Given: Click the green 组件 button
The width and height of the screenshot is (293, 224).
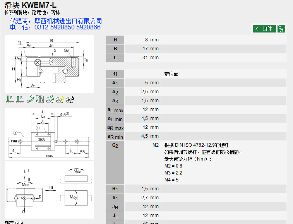Looking at the screenshot, I should click(x=264, y=29).
